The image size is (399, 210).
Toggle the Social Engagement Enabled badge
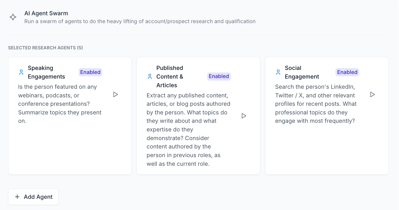(x=347, y=72)
